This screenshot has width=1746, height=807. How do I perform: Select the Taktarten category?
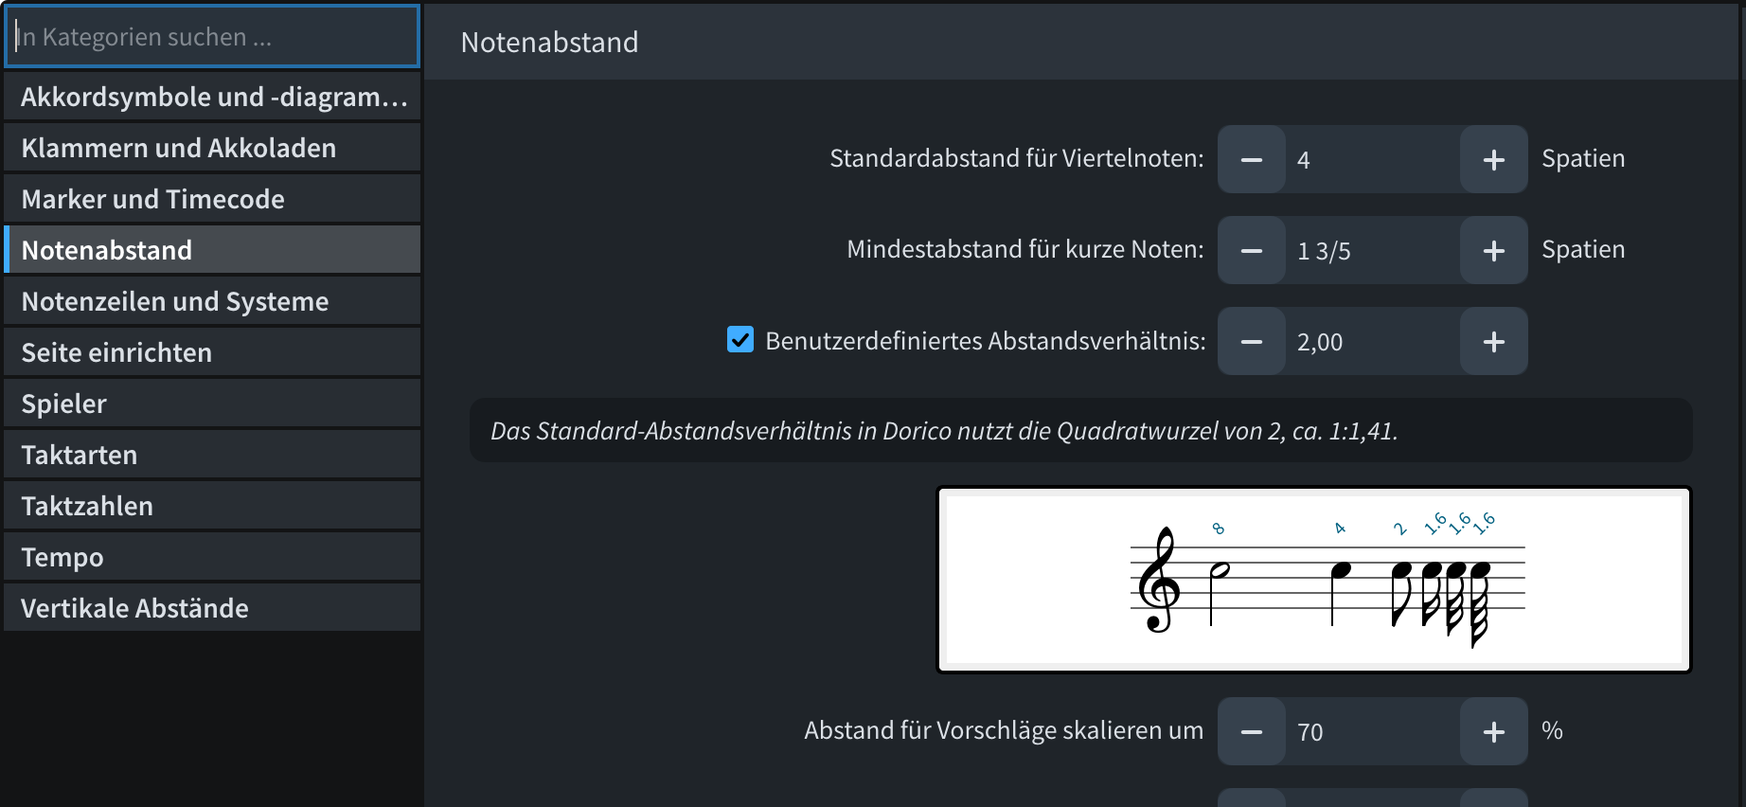213,456
